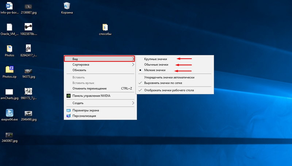Choose the Обычные значки option
The height and width of the screenshot is (166, 292).
click(156, 64)
